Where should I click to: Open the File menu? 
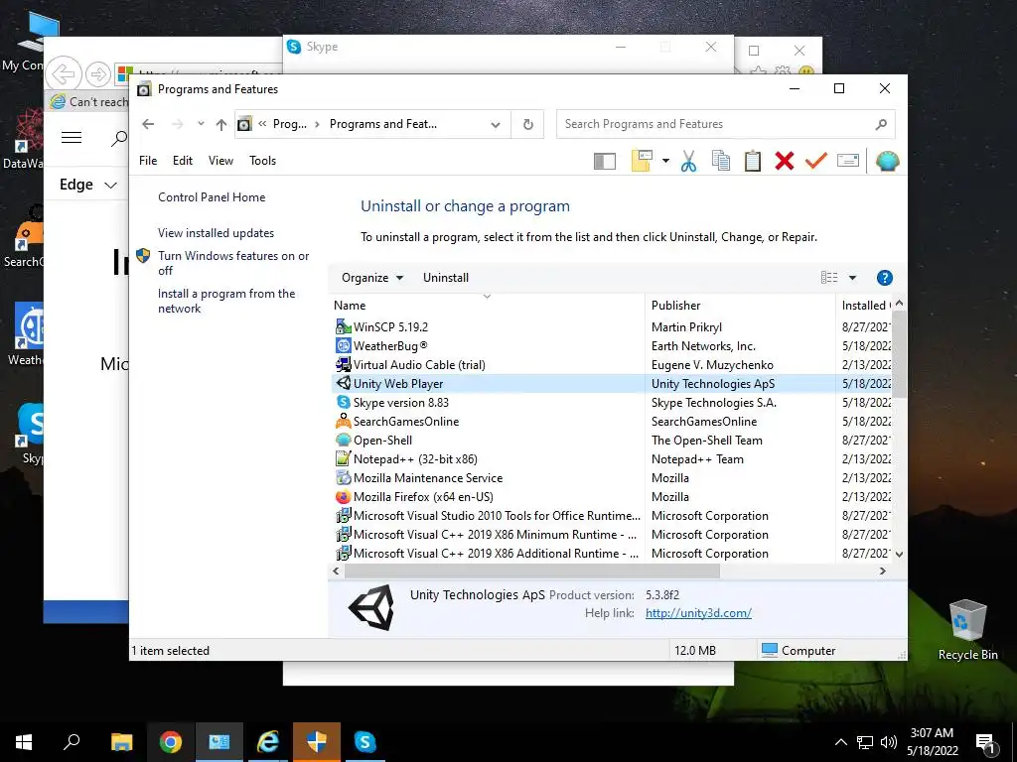coord(148,161)
